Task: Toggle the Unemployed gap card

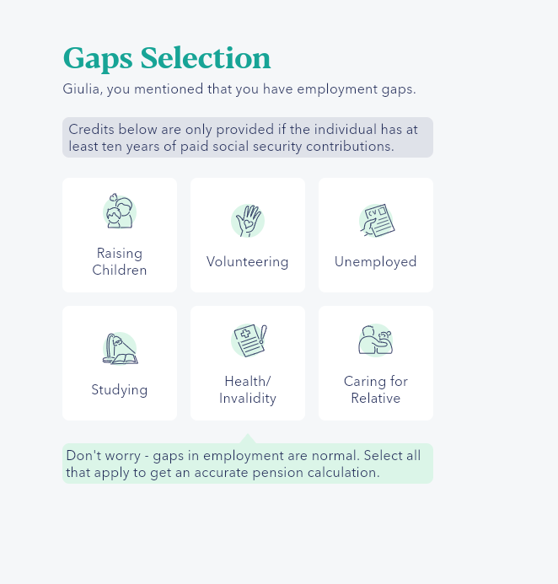Action: click(376, 235)
